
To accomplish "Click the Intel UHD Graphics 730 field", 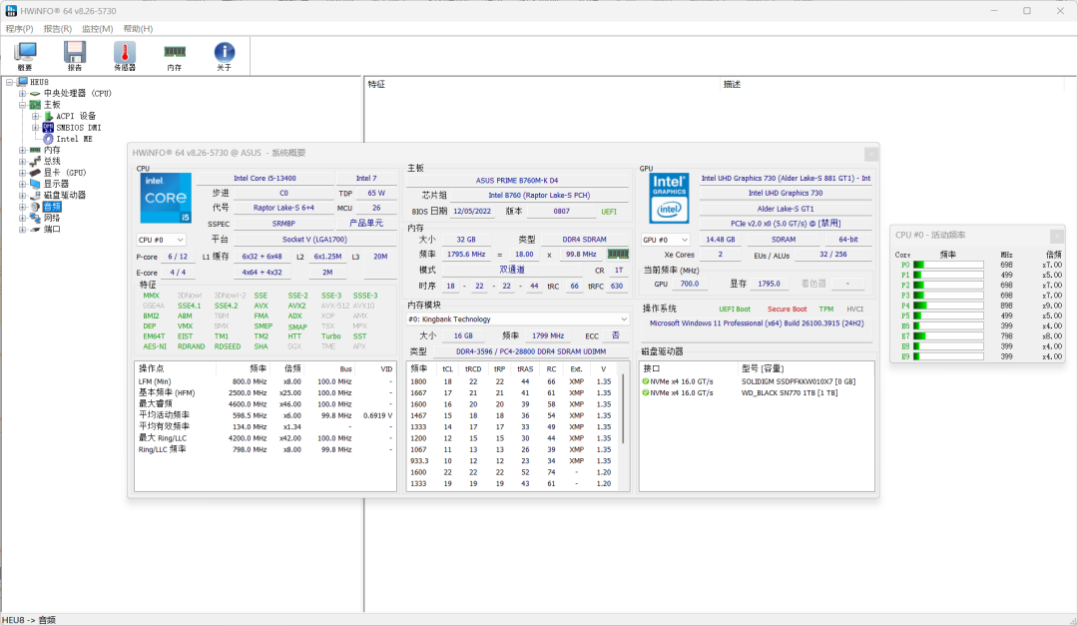I will (786, 194).
